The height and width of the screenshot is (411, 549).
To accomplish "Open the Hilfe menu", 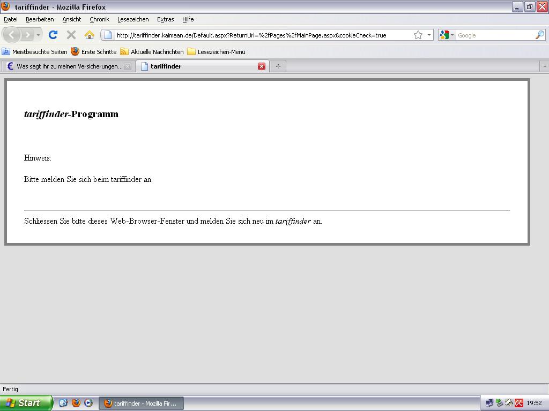I will 188,19.
